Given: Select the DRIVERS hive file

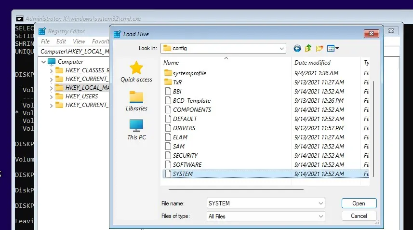Looking at the screenshot, I should pos(180,128).
